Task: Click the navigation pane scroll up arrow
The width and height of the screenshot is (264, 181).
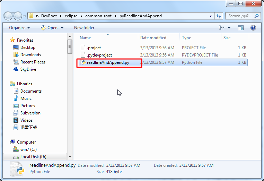Action: click(x=70, y=36)
